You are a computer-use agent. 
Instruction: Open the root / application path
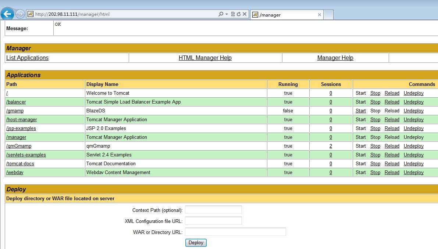pyautogui.click(x=7, y=93)
